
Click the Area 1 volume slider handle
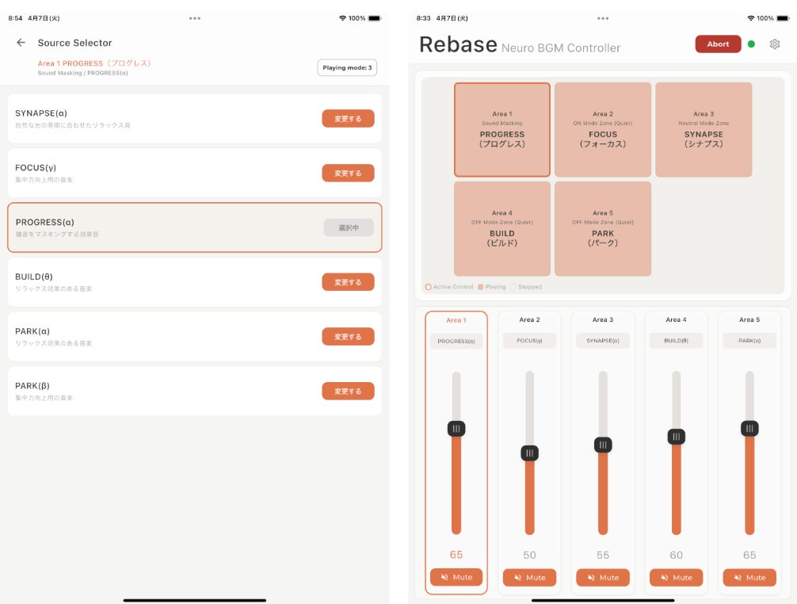tap(456, 429)
